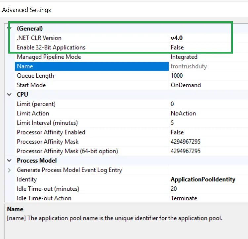Viewport: 248px width, 239px height.
Task: Collapse the CPU section
Action: coord(9,95)
